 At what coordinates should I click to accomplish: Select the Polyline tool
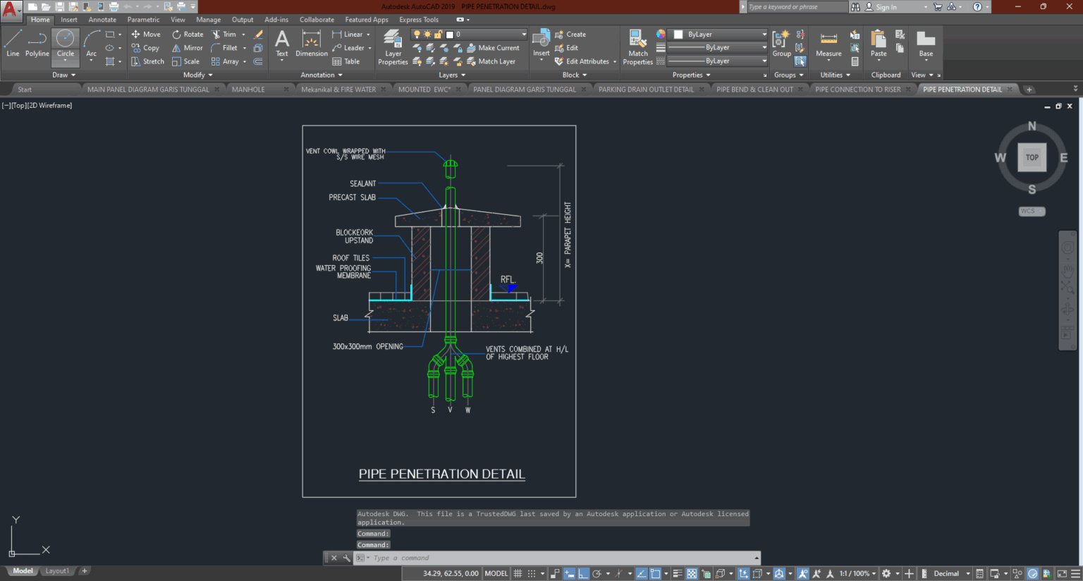click(37, 44)
